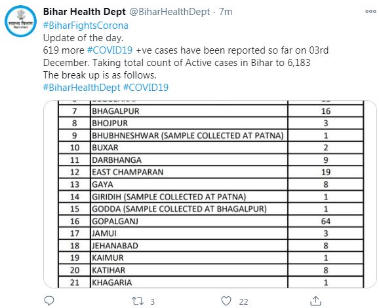Viewport: 379px width, 308px height.
Task: Click the BHAGALPUR row showing 16 cases
Action: pos(210,111)
